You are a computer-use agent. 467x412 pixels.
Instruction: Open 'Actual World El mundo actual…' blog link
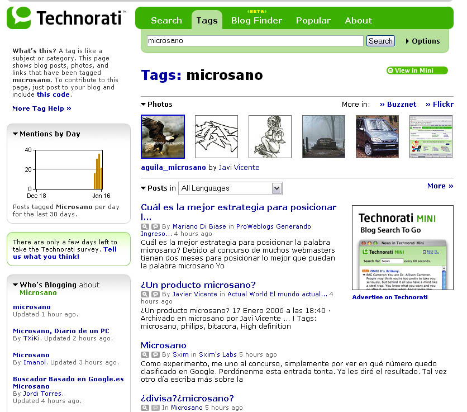[277, 294]
